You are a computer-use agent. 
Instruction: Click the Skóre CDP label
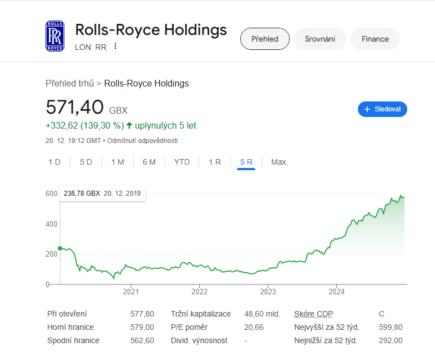pyautogui.click(x=313, y=314)
